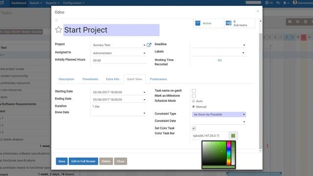The image size is (313, 176).
Task: Click the rgba color value field
Action: (x=210, y=136)
